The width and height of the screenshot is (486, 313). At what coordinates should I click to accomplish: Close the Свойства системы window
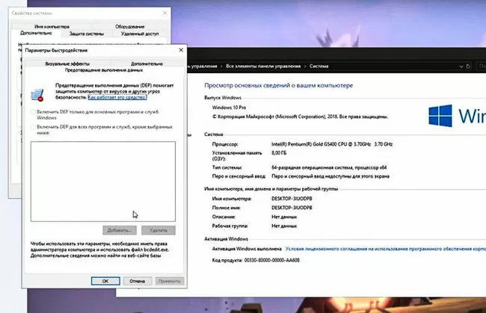pyautogui.click(x=164, y=13)
